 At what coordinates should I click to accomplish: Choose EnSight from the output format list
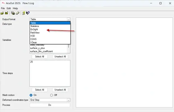tap(50, 29)
